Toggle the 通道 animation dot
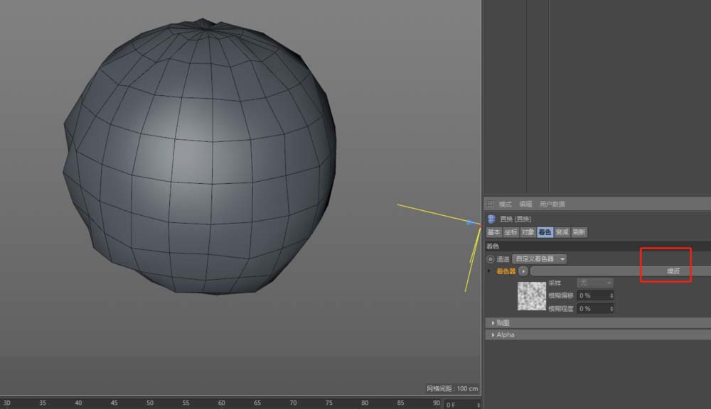Screen dimensions: 711x409 click(490, 259)
